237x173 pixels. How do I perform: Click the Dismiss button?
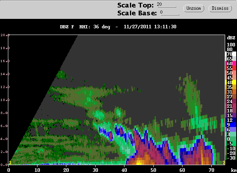(x=220, y=8)
